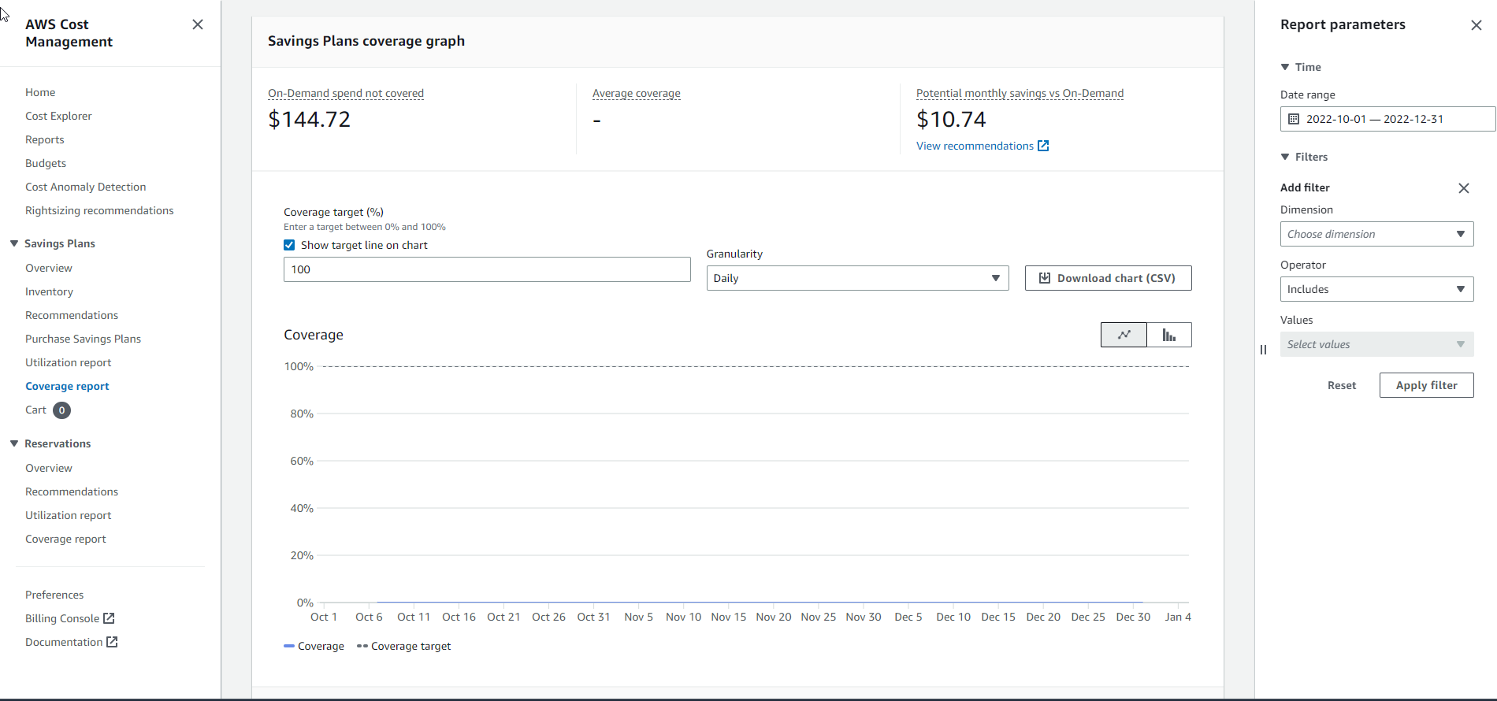The width and height of the screenshot is (1497, 701).
Task: Click the Apply filter button
Action: (x=1427, y=385)
